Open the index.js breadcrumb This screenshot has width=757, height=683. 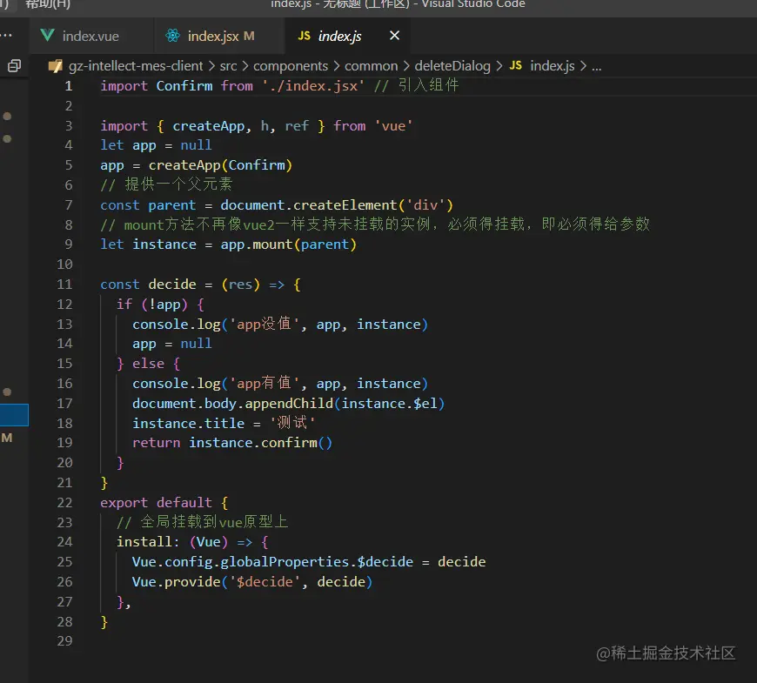click(553, 65)
